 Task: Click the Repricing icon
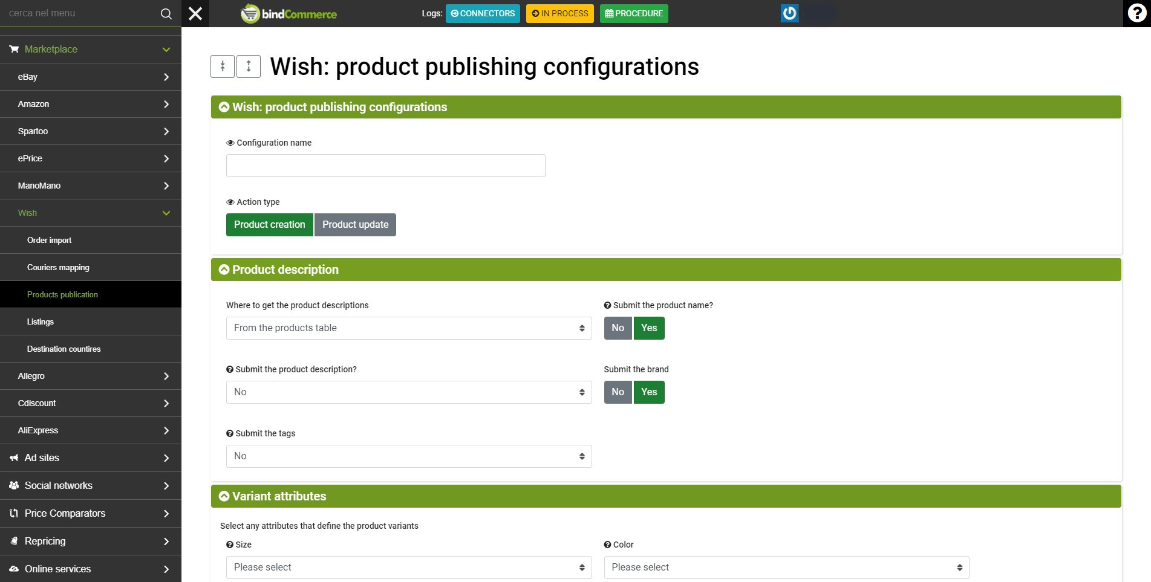point(14,541)
